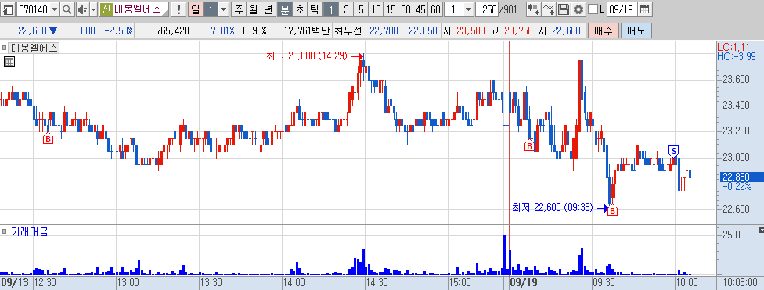Expand the stock code history dropdown
Image resolution: width=764 pixels, height=290 pixels.
54,9
